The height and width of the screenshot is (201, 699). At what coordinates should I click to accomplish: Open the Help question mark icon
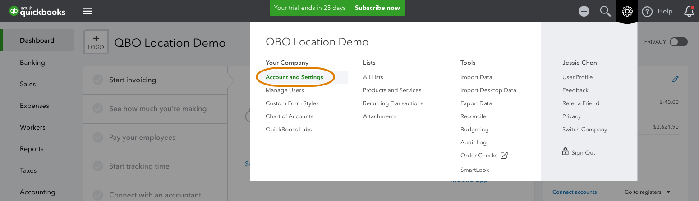647,12
